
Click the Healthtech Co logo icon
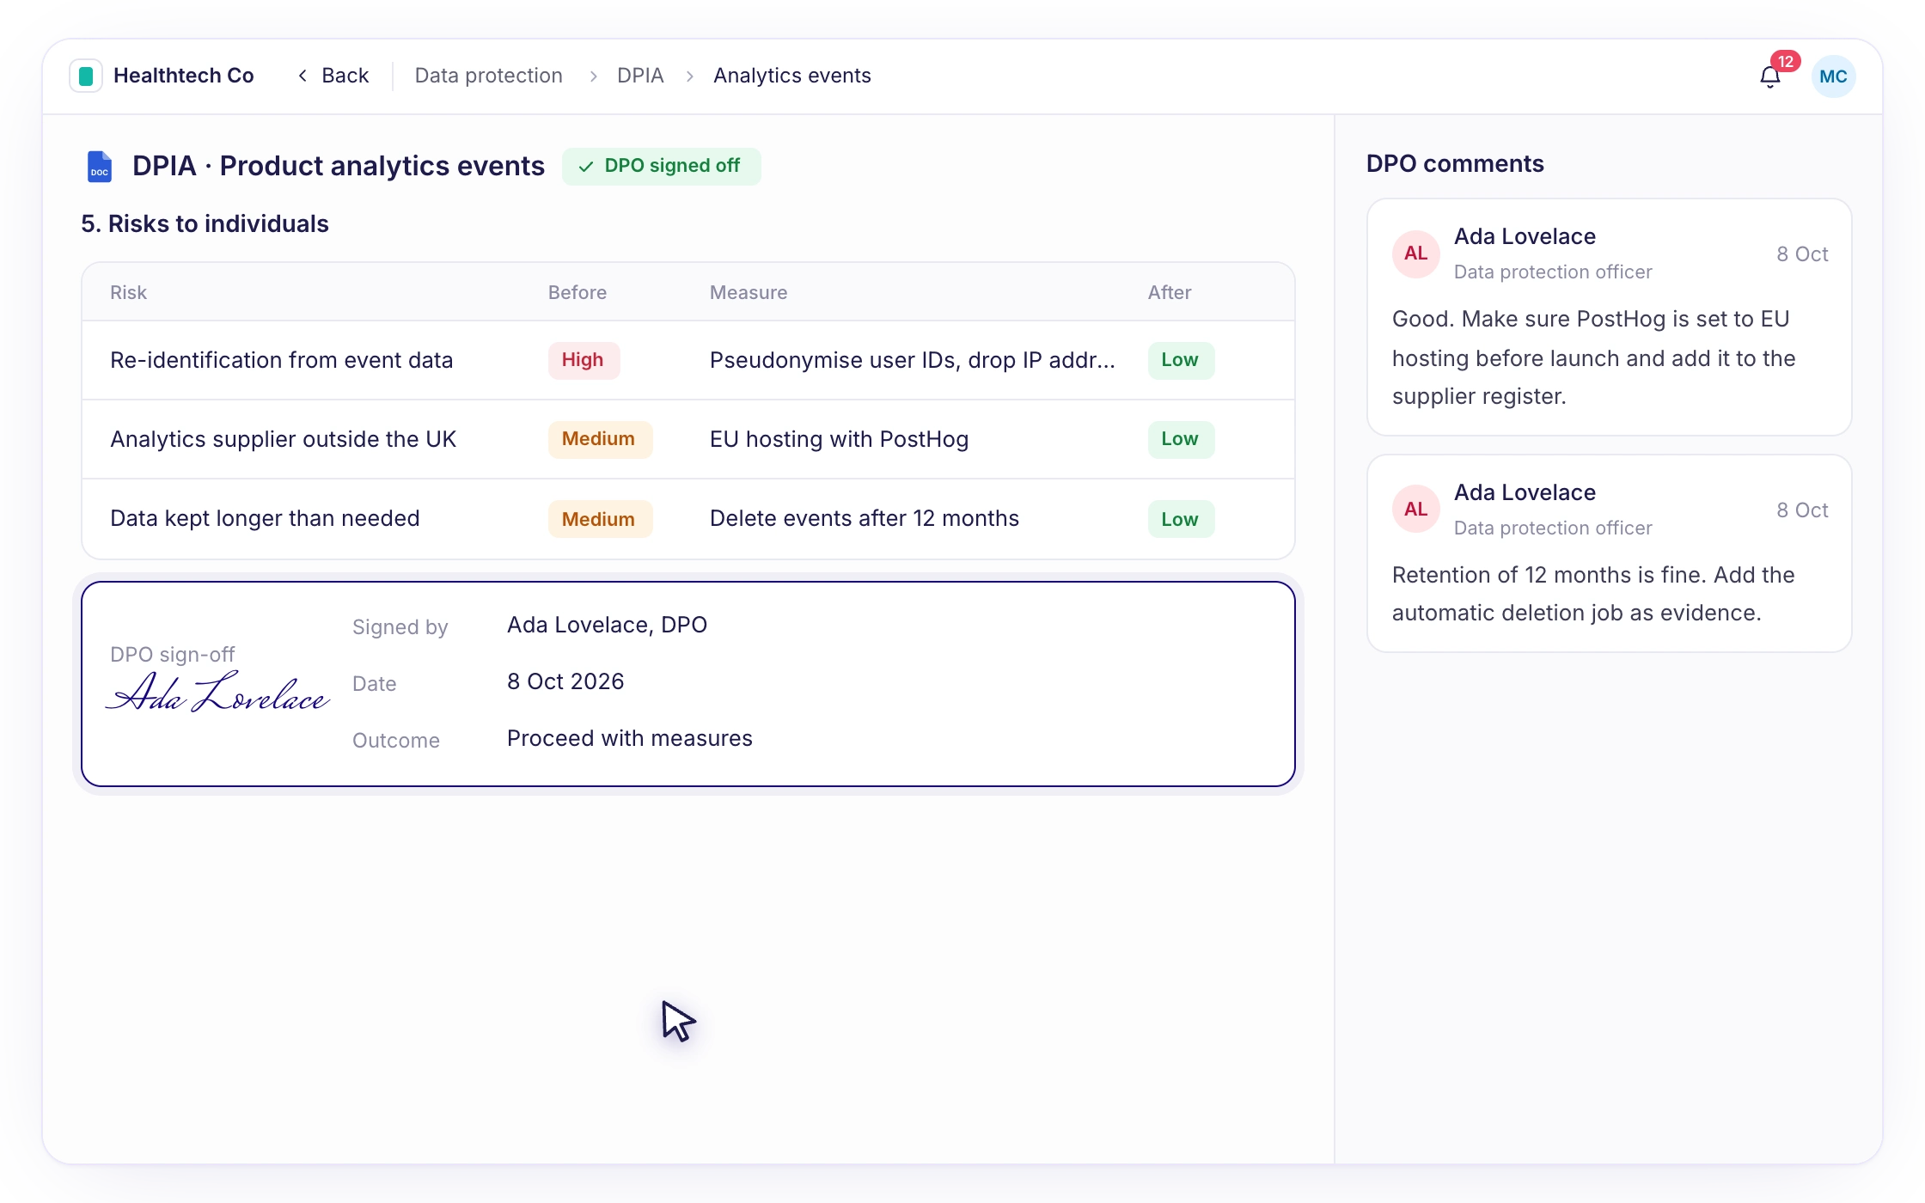click(86, 76)
